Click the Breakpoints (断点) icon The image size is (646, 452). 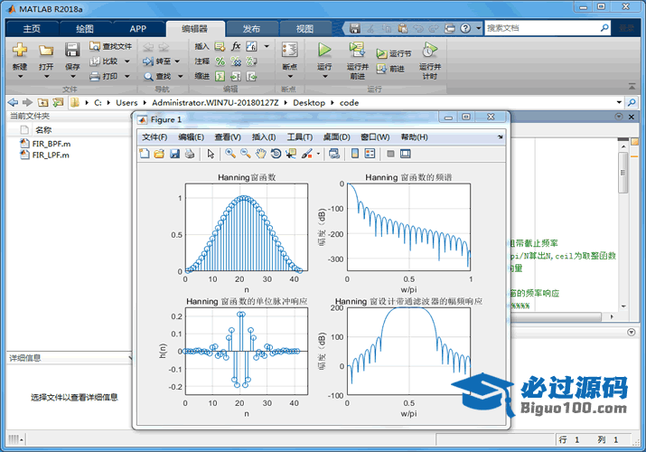tap(290, 51)
